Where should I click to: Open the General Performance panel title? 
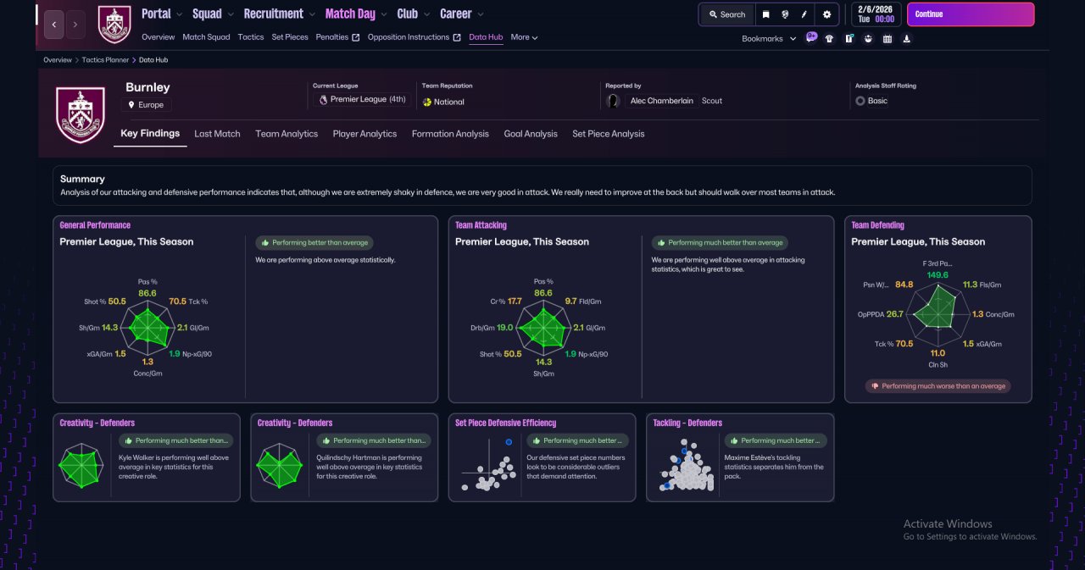point(95,225)
